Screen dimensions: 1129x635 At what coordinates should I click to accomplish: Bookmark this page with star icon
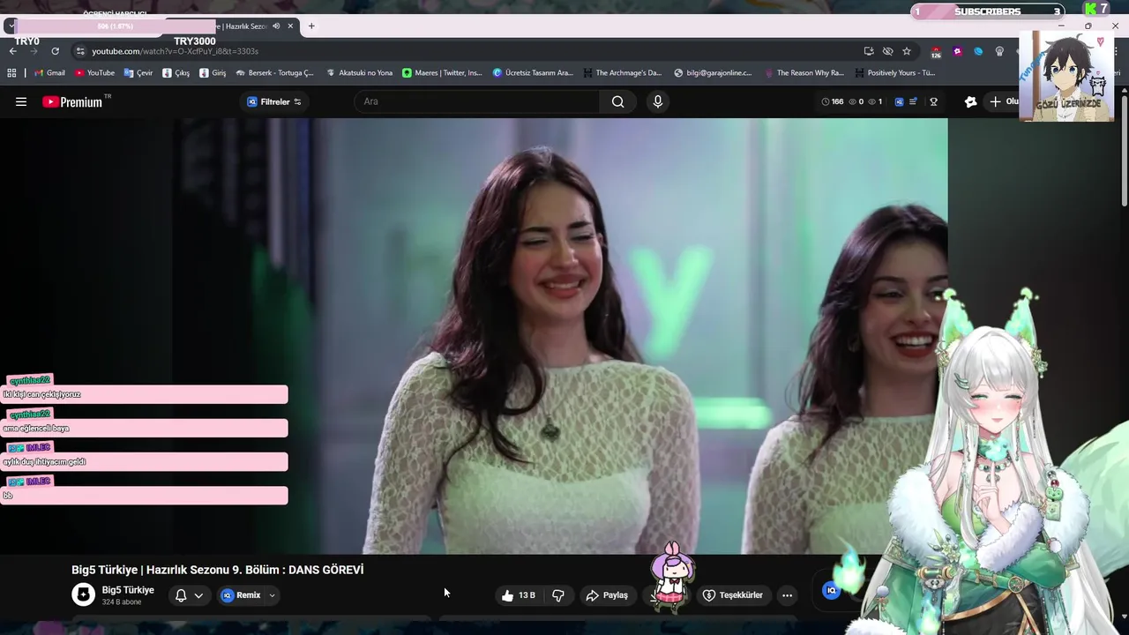(x=906, y=51)
